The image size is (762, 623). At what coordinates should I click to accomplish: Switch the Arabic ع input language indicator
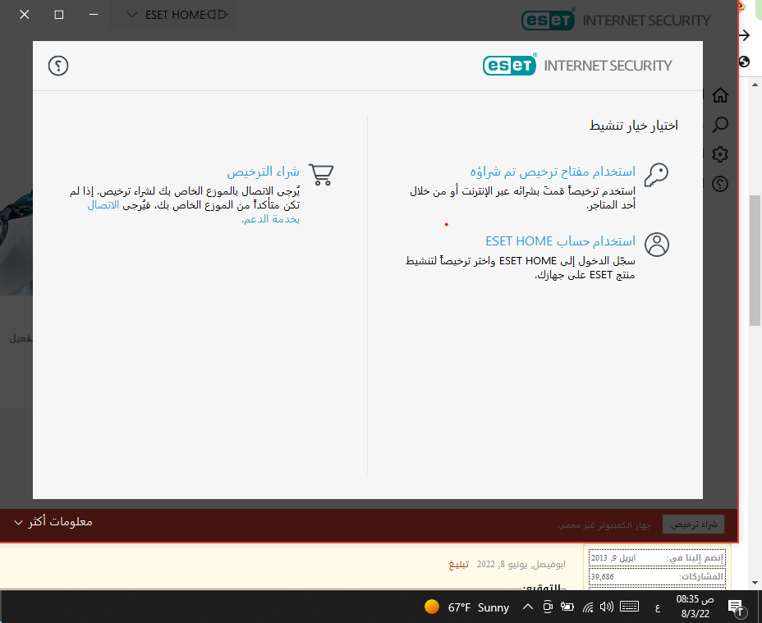[658, 607]
